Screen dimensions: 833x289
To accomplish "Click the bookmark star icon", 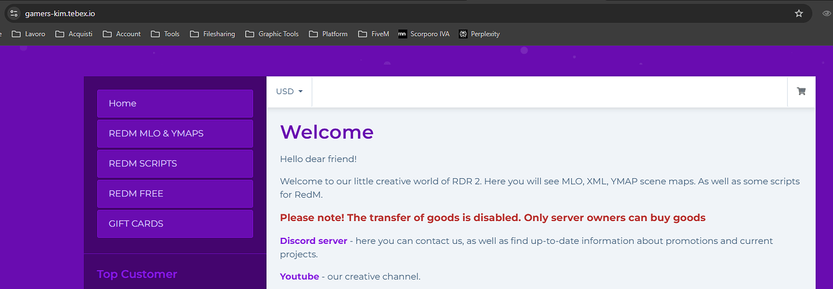I will pyautogui.click(x=799, y=13).
